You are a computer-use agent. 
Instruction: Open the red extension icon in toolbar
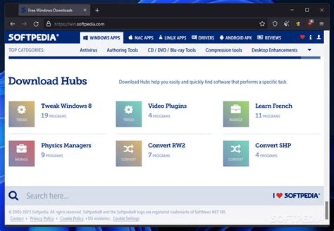pyautogui.click(x=310, y=23)
